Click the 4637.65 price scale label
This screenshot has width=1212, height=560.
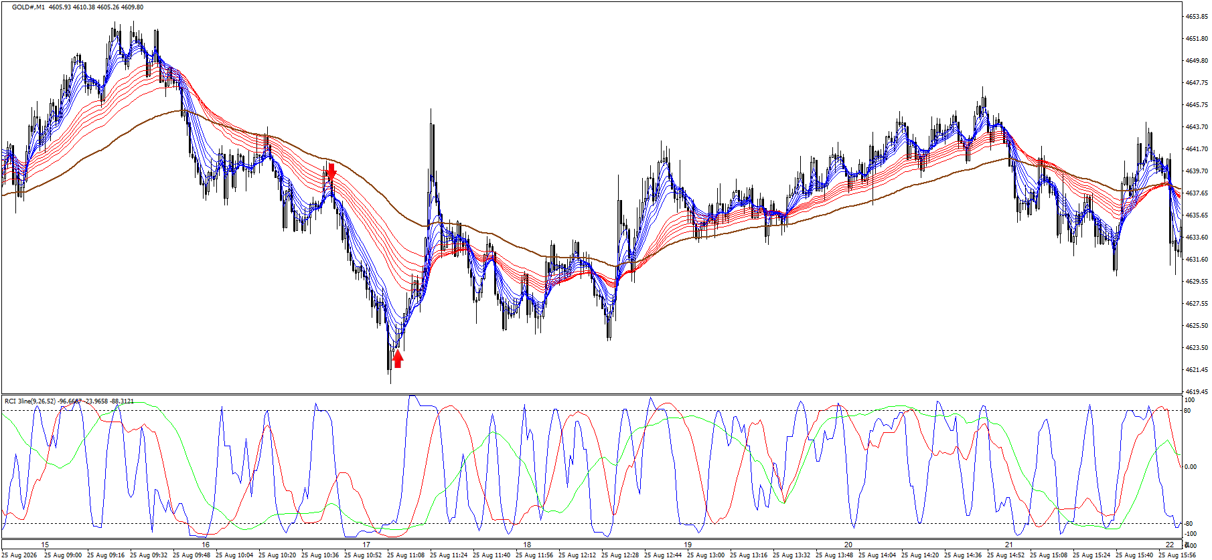pyautogui.click(x=1197, y=193)
